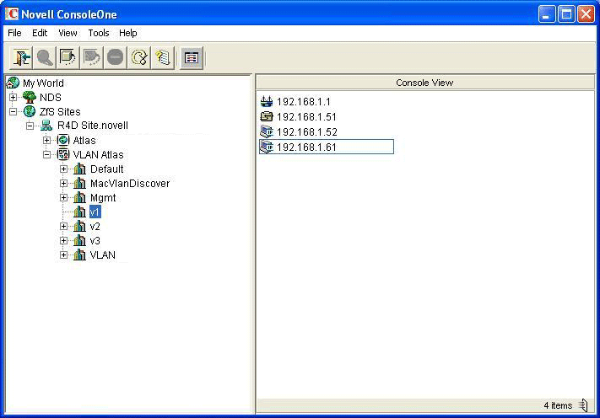Screen dimensions: 600x418
Task: Click the Atlas node icon
Action: 63,140
